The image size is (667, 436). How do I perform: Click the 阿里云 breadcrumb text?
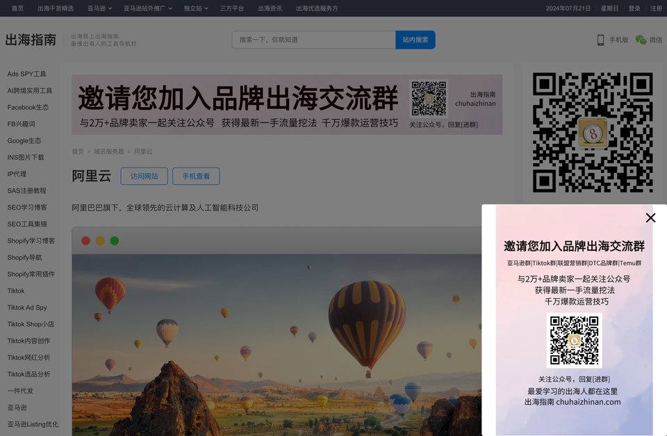point(143,151)
